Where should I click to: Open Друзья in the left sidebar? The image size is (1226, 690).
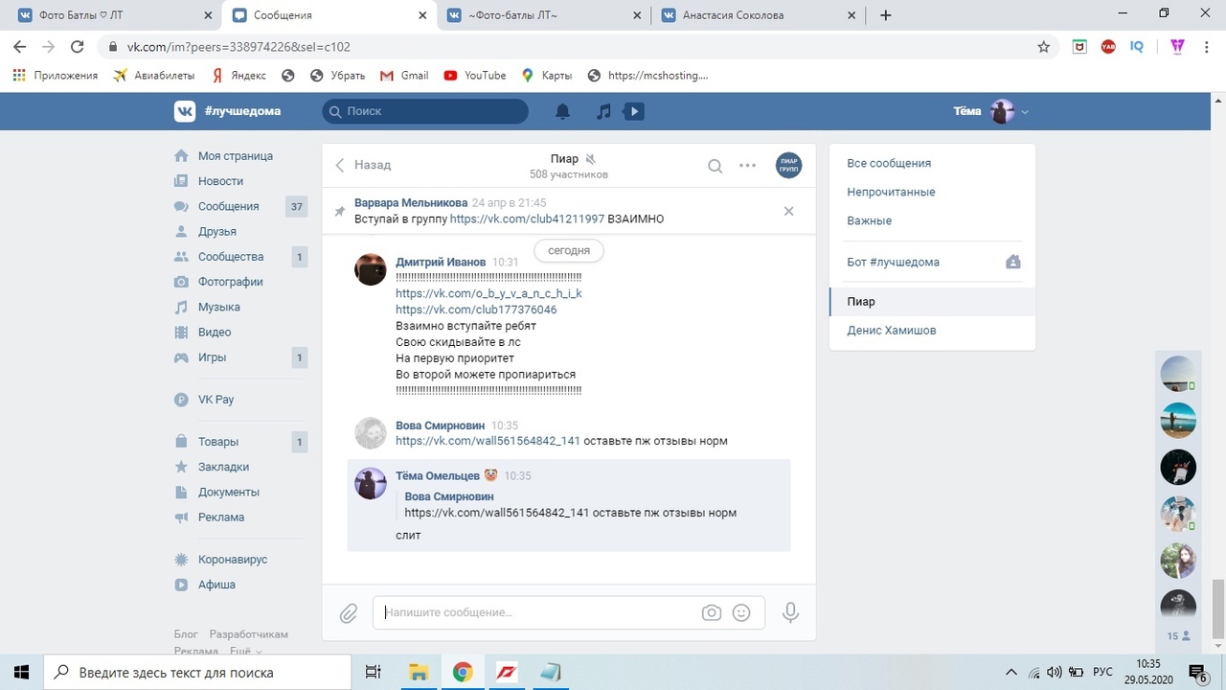[216, 231]
